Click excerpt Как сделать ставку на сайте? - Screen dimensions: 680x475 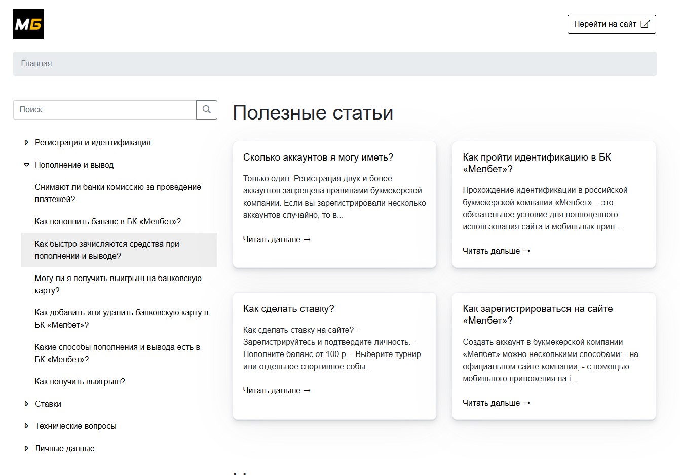(x=332, y=348)
